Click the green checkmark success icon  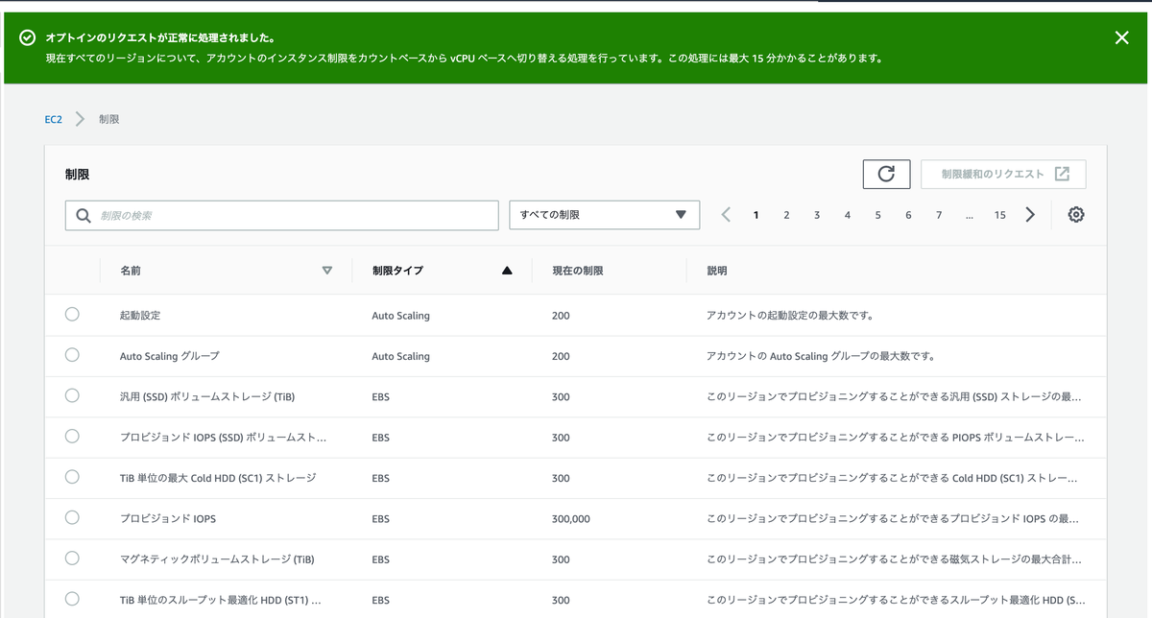[27, 37]
